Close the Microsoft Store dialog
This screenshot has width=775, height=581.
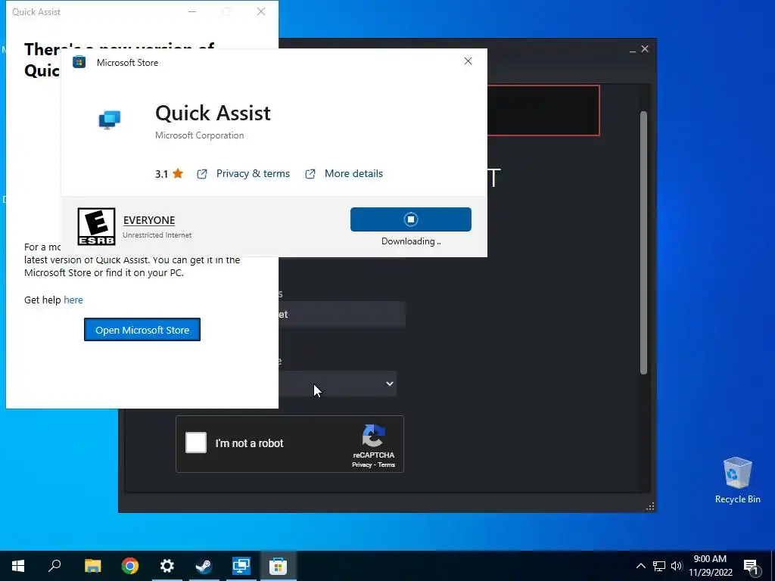coord(468,61)
